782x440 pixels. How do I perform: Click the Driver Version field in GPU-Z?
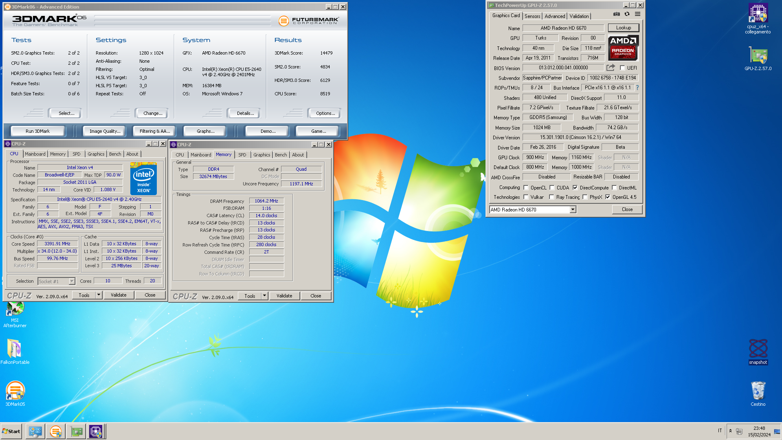coord(580,137)
